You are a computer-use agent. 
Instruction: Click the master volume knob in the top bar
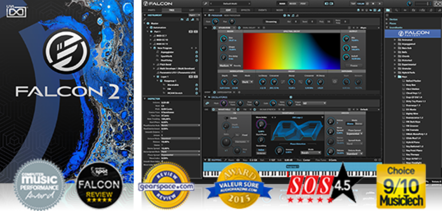pos(410,4)
